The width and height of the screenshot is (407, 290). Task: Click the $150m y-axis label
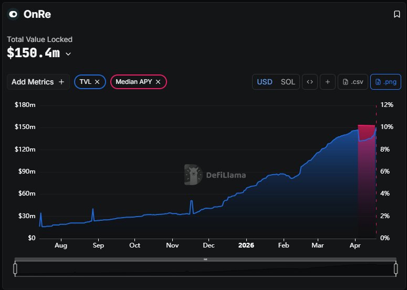(x=25, y=127)
